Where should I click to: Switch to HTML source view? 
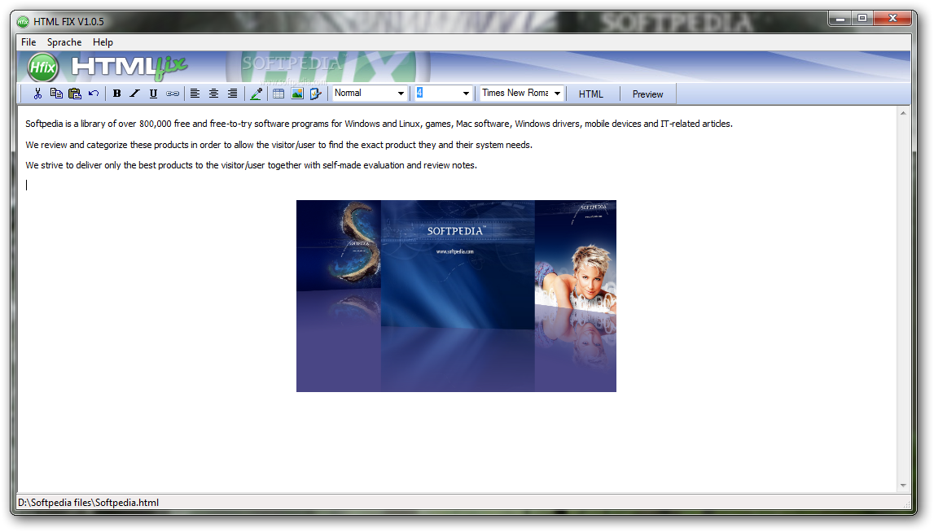(591, 94)
